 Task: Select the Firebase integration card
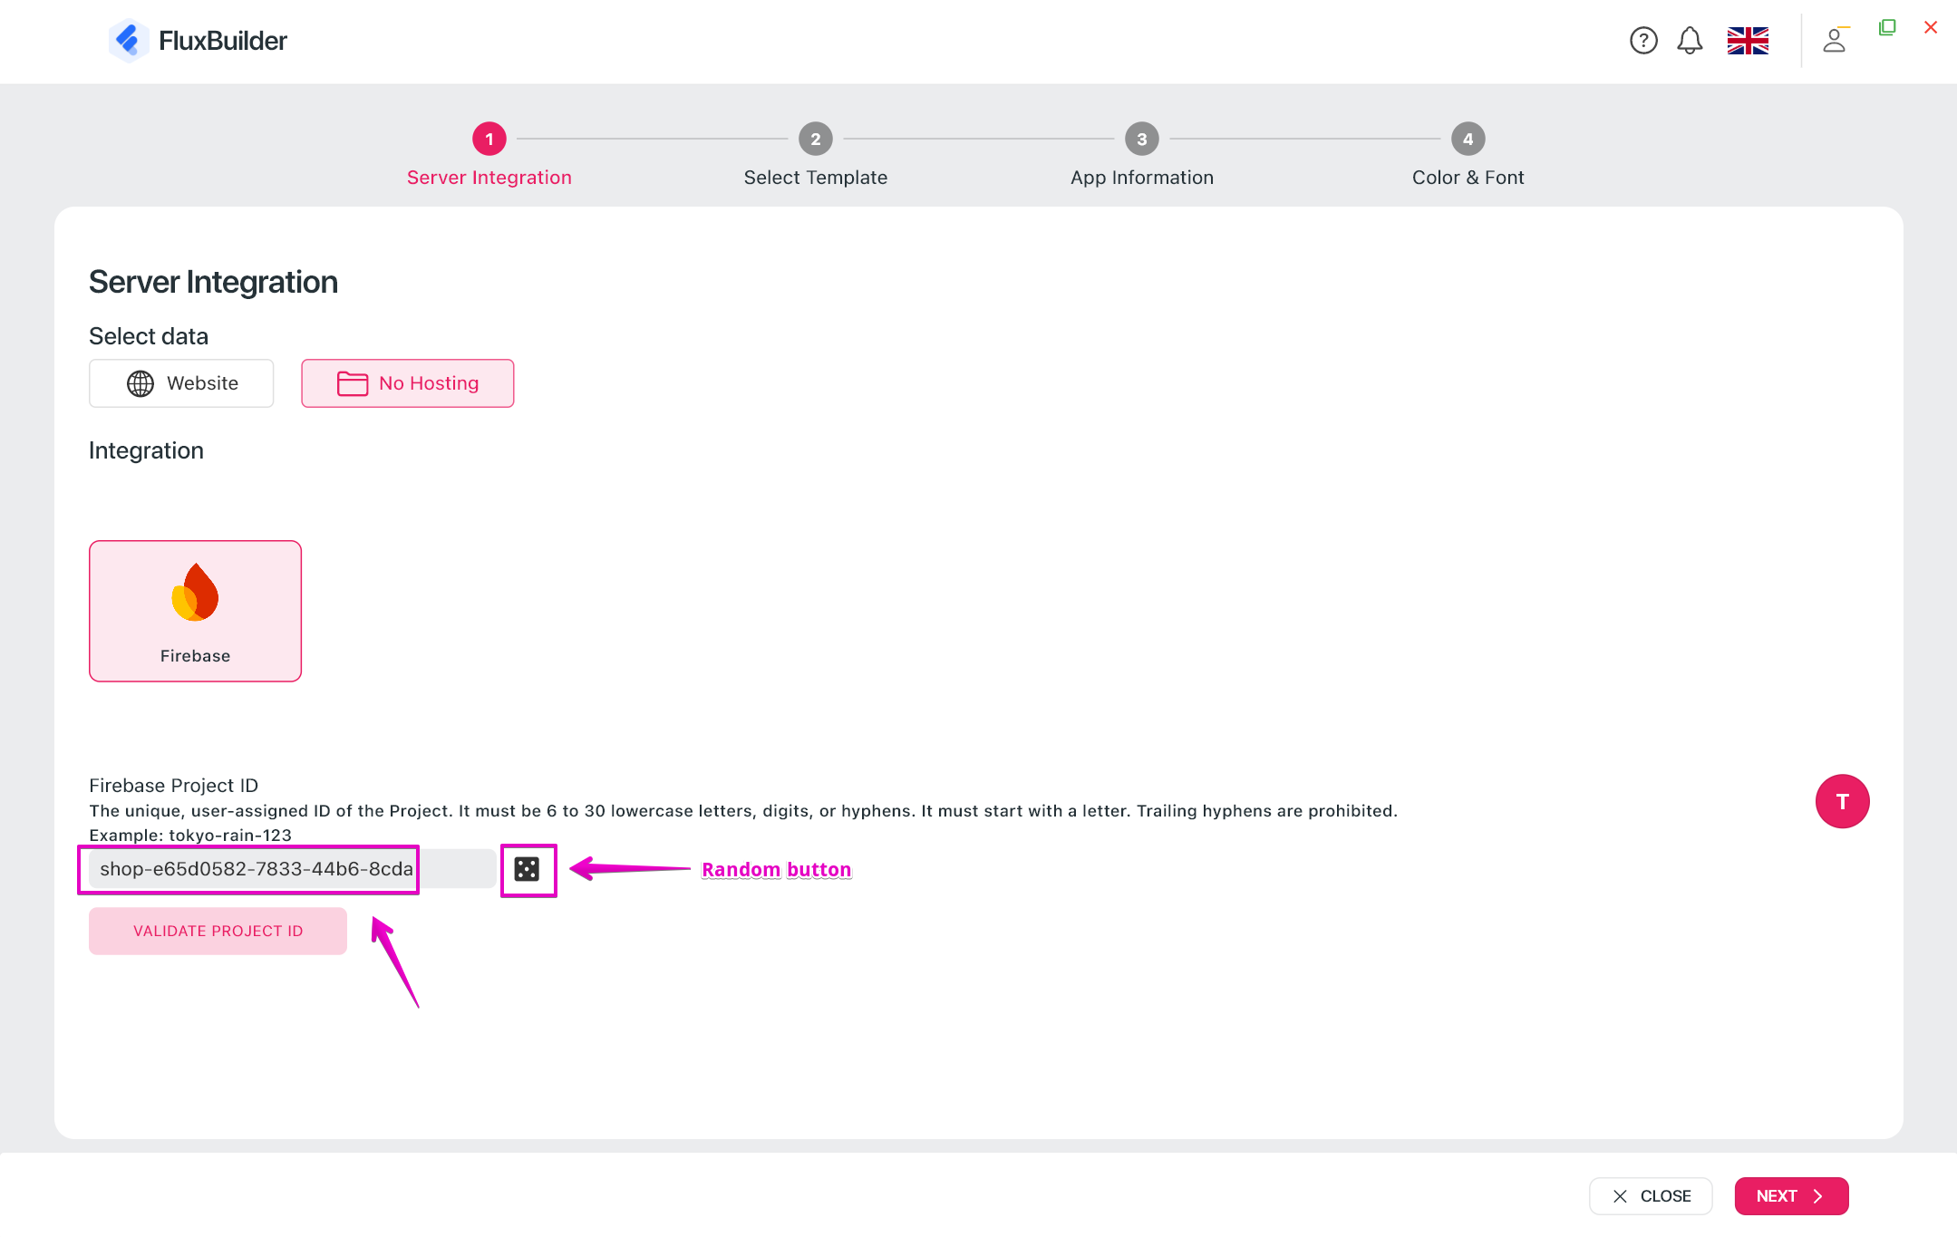[x=195, y=611]
